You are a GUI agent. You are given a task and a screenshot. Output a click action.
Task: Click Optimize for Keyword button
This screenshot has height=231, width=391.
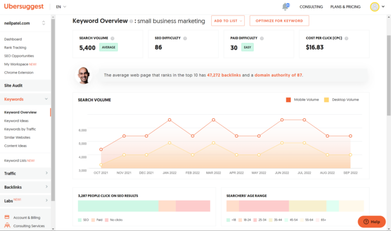tap(279, 21)
